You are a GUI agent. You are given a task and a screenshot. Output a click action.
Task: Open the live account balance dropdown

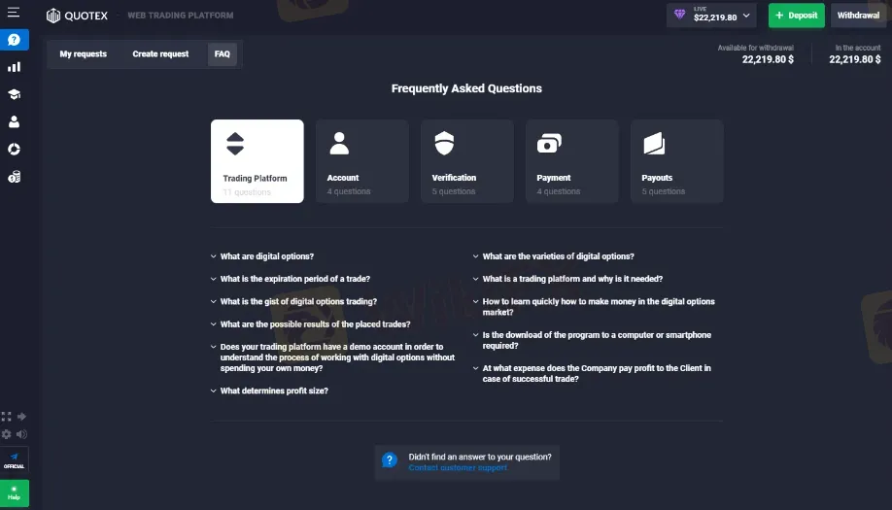711,16
